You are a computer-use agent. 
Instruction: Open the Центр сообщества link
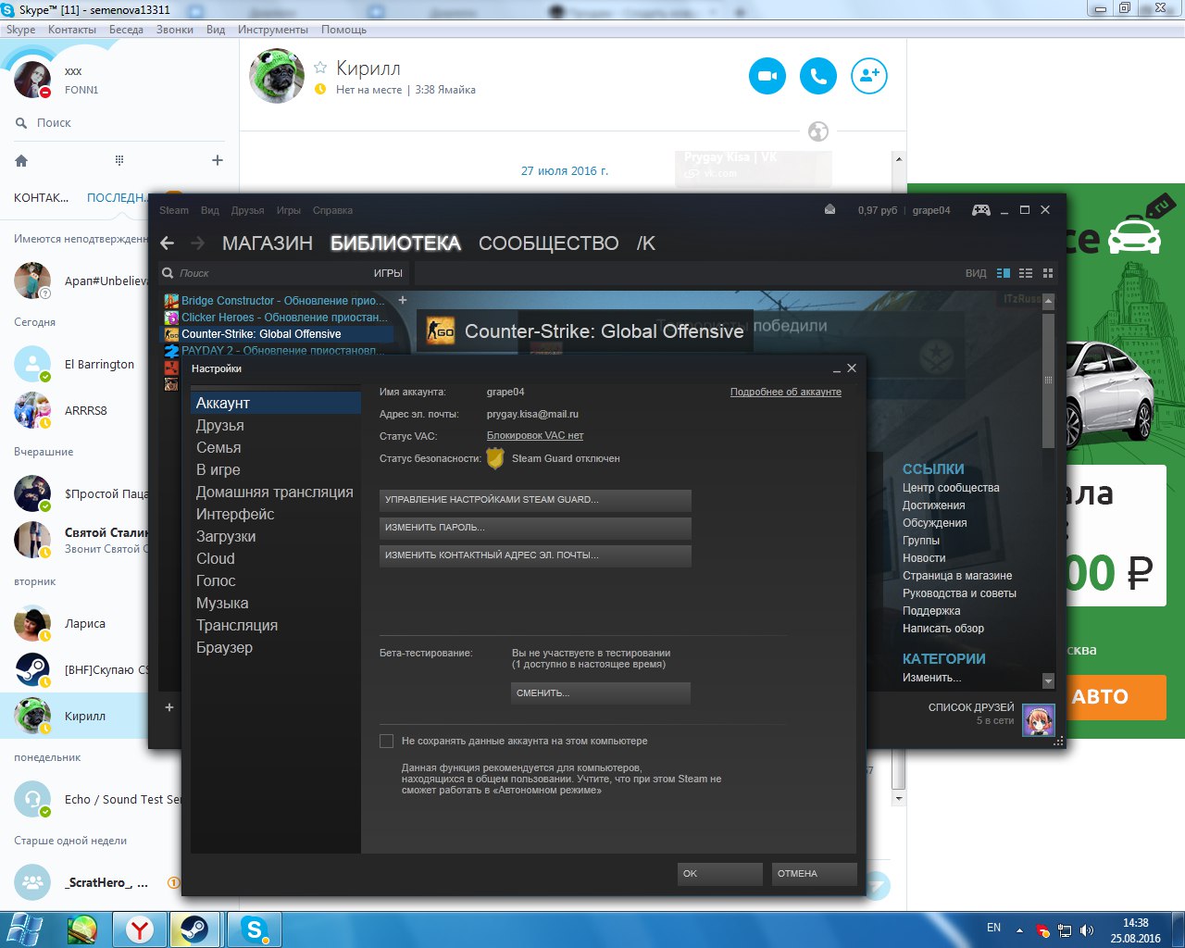[951, 488]
